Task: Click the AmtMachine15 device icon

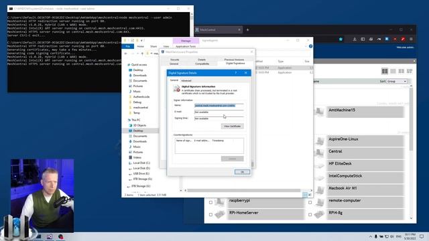Action: [x=319, y=112]
